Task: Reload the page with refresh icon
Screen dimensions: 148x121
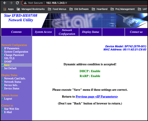Action: [x=17, y=3]
